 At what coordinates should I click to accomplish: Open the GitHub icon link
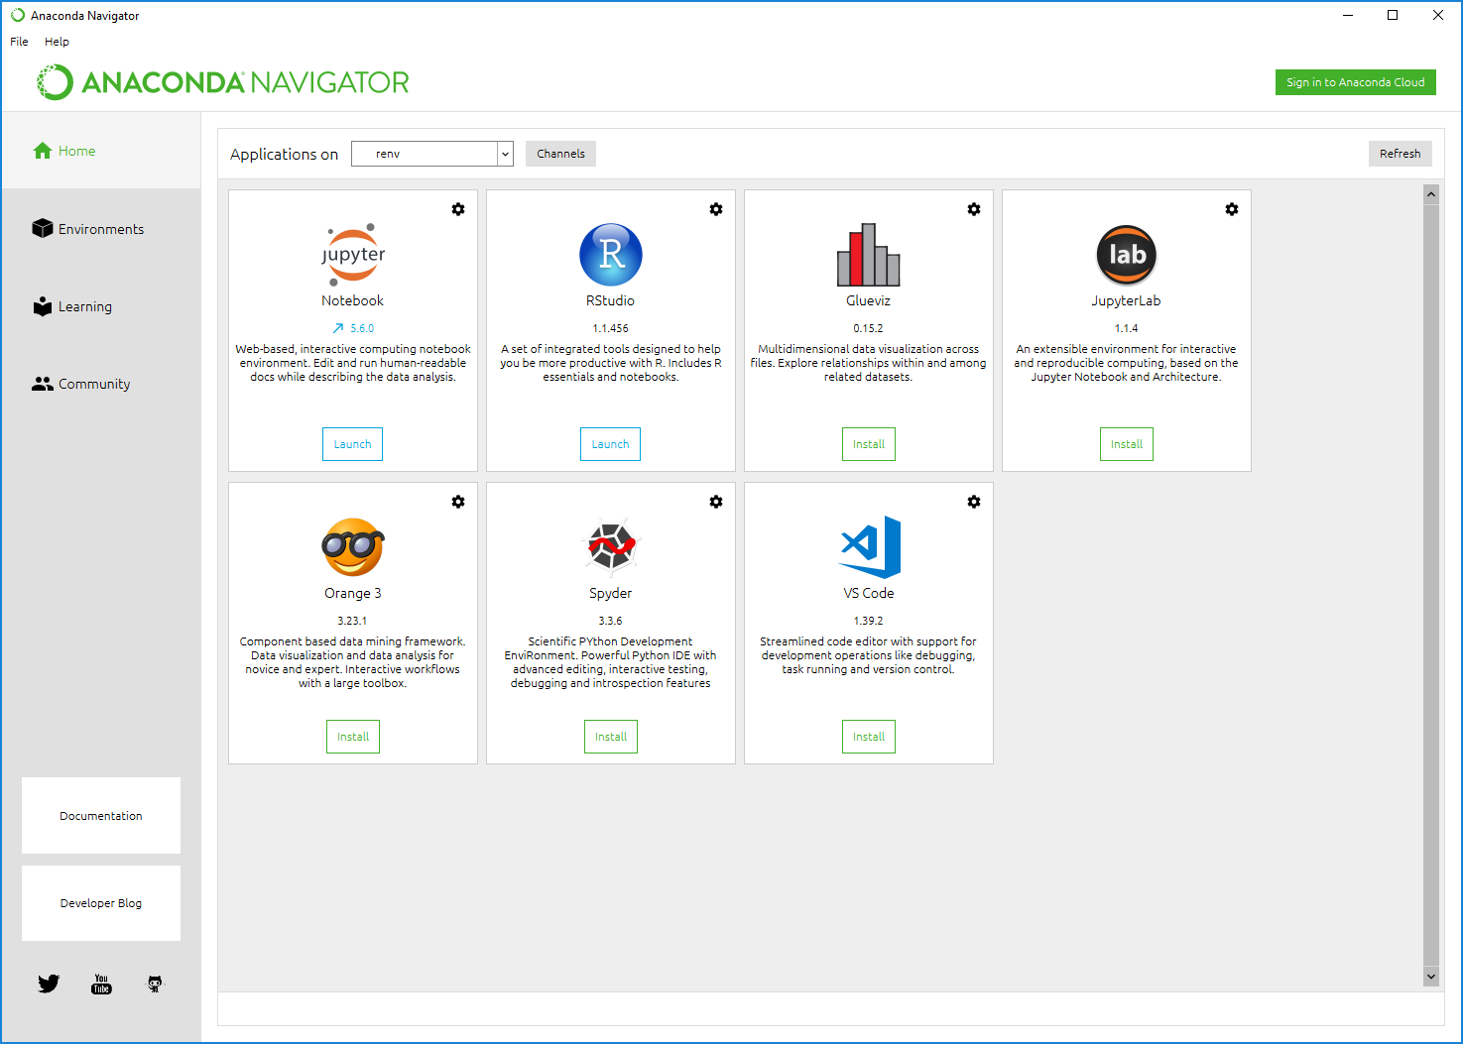click(155, 984)
